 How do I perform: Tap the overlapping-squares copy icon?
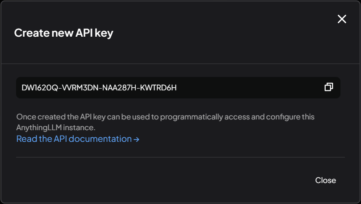[x=328, y=87]
